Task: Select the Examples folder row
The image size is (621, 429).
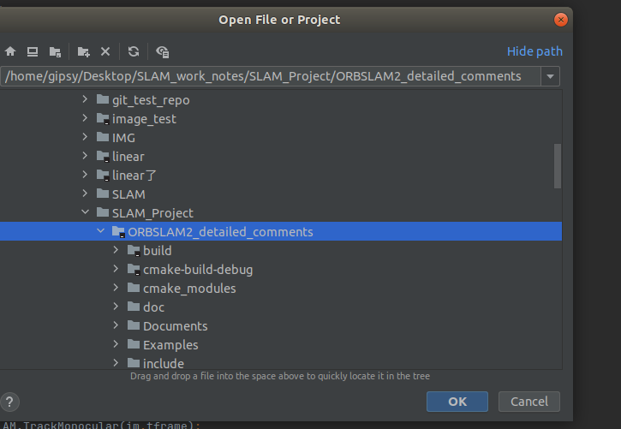Action: (x=281, y=345)
